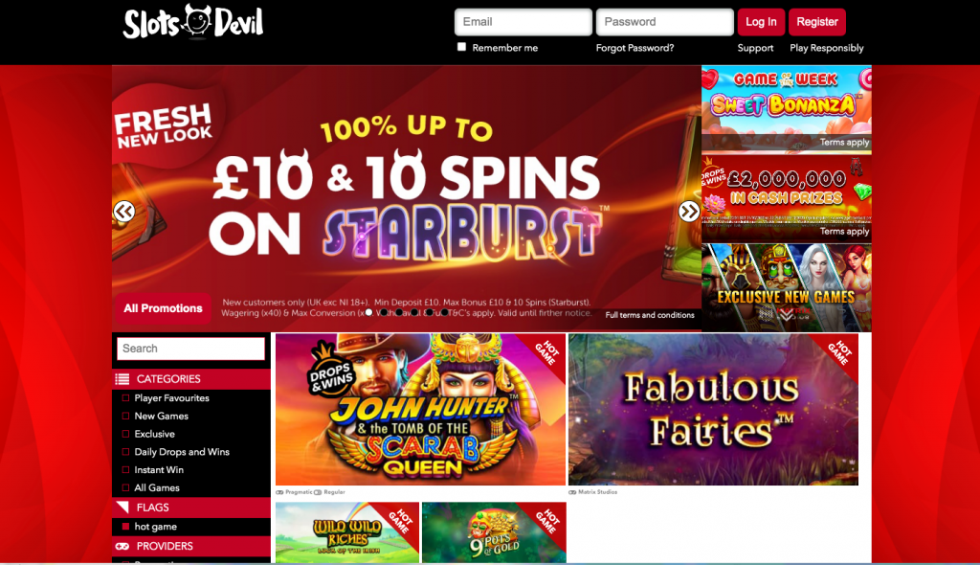Click the Providers gamepad icon
The image size is (980, 565).
tap(122, 546)
